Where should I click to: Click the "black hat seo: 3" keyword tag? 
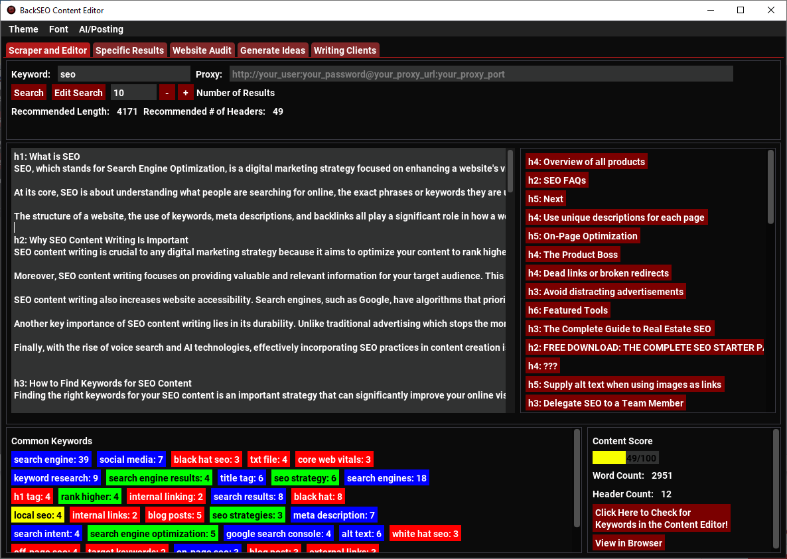[206, 459]
